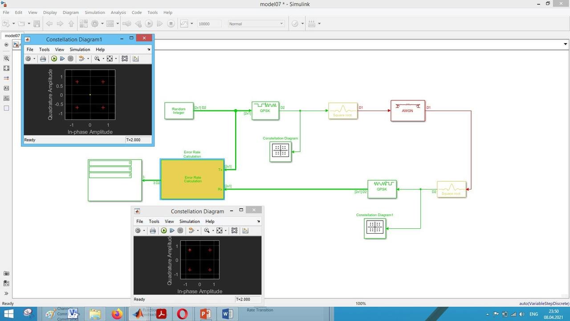Select the Error Rate Calculation block
This screenshot has height=321, width=570.
click(x=192, y=179)
